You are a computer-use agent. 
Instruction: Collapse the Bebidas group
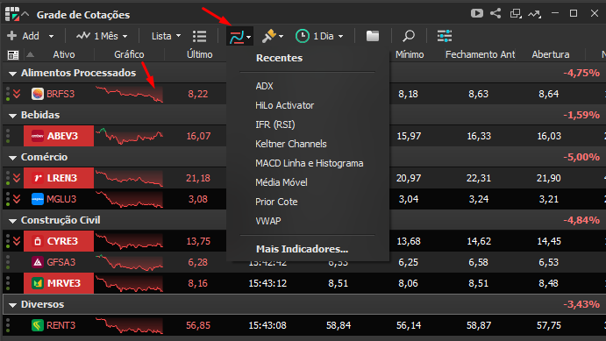point(13,116)
